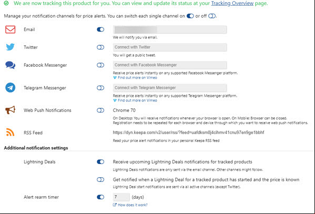Image resolution: width=315 pixels, height=214 pixels.
Task: Click the red Email envelope icon
Action: pyautogui.click(x=10, y=29)
